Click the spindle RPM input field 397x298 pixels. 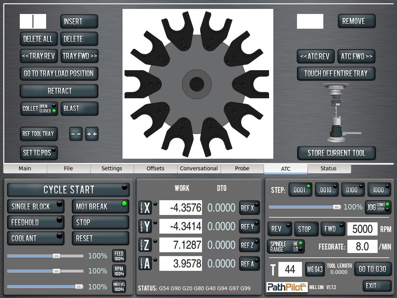[362, 229]
